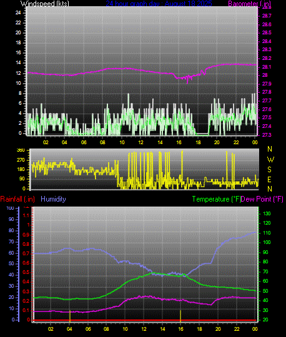
Task: Click "24" on the windspeed axis
Action: 18,12
